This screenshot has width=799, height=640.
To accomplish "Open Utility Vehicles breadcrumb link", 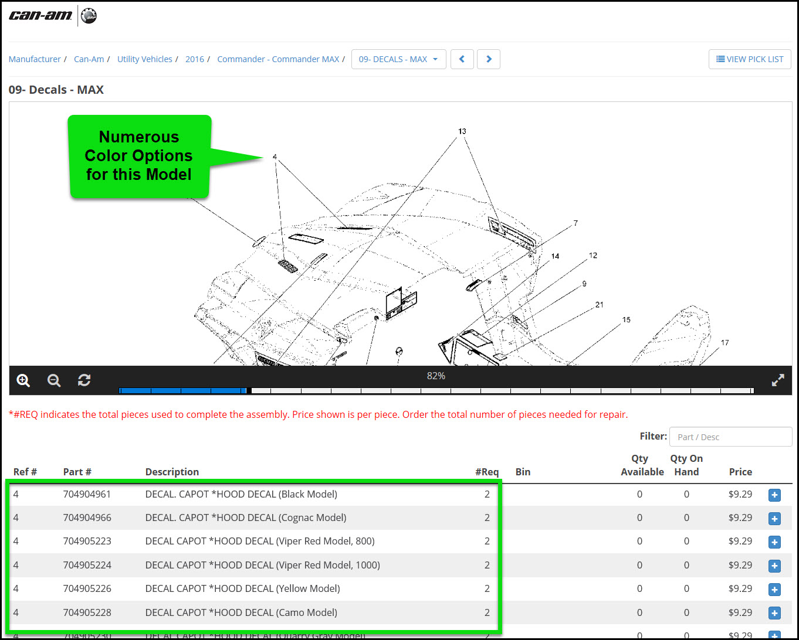I will [x=145, y=59].
